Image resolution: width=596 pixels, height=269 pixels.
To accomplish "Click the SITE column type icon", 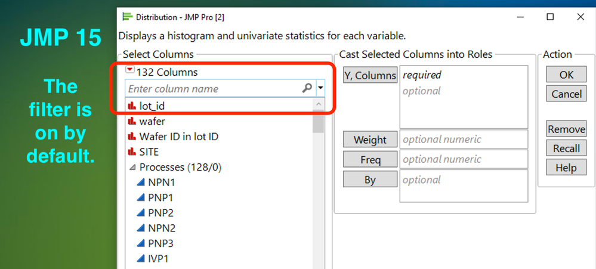I will click(132, 152).
